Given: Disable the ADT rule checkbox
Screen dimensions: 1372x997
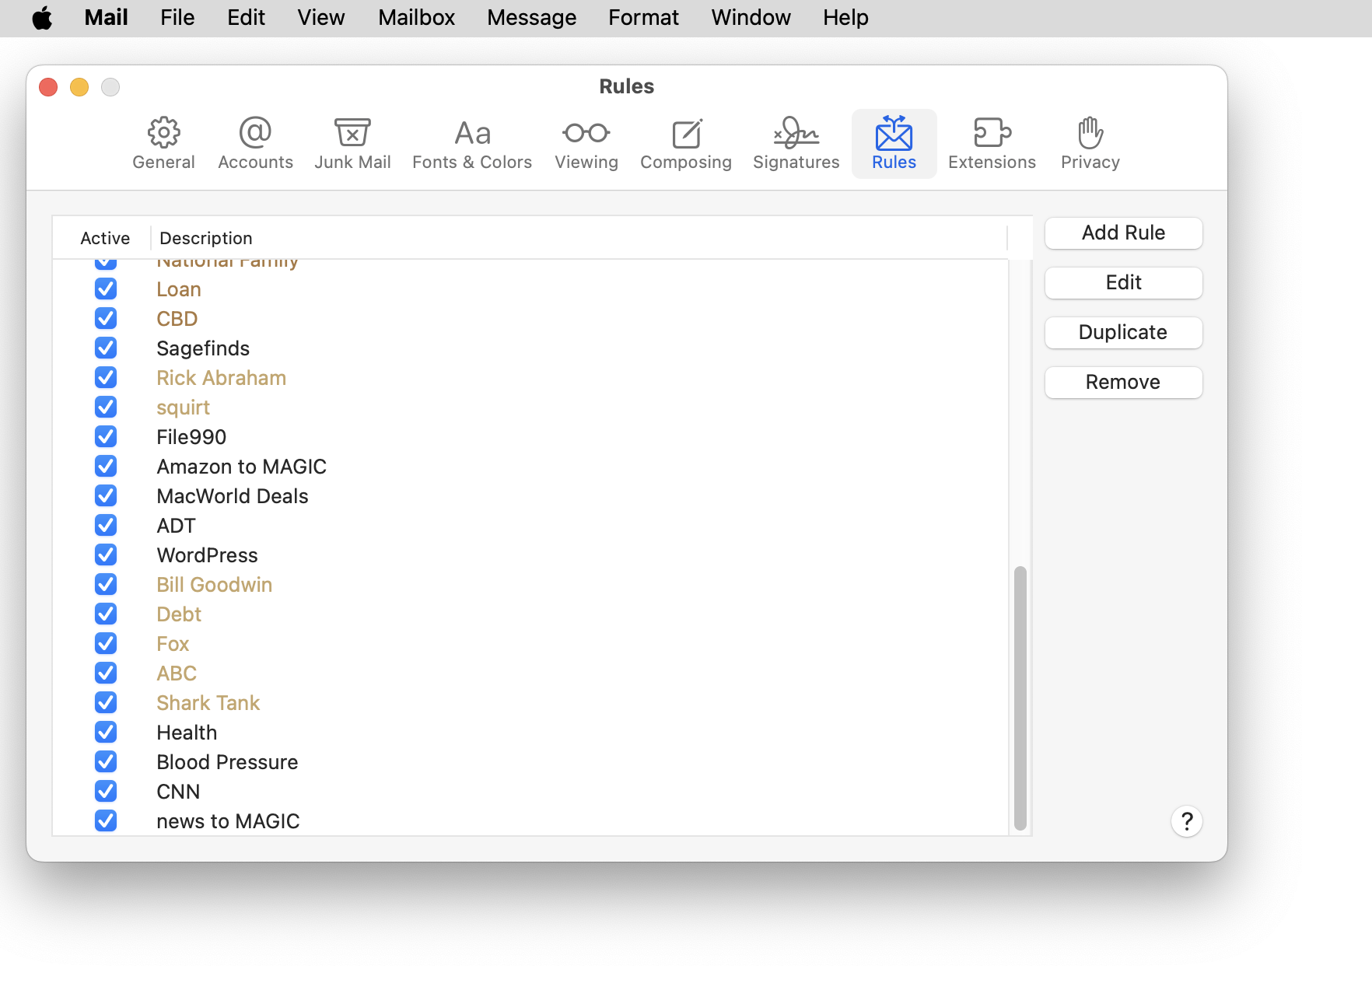Looking at the screenshot, I should click(106, 526).
